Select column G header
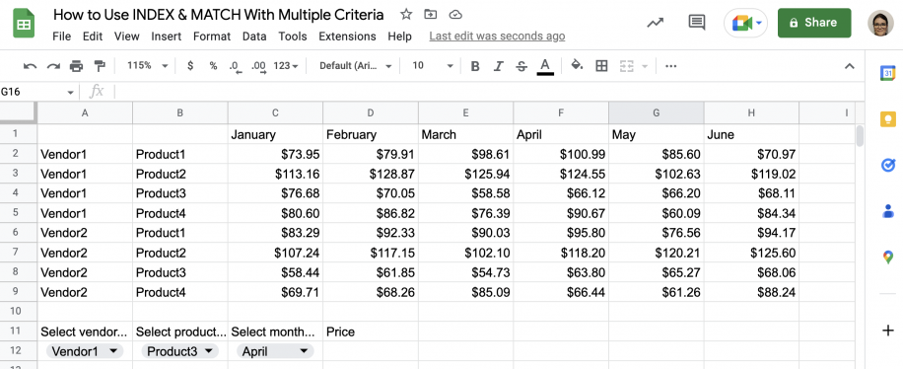Screen dimensions: 903x369 pos(656,113)
